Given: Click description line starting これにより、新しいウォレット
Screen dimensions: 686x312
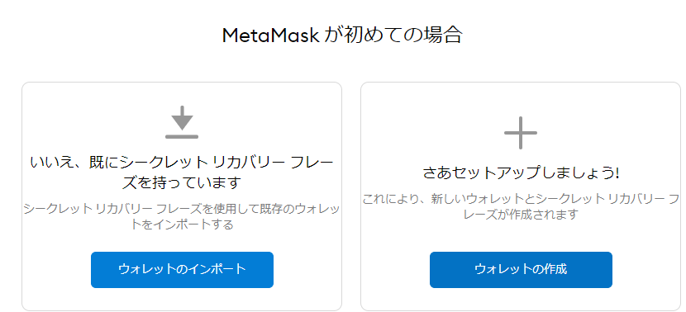Looking at the screenshot, I should tap(521, 199).
